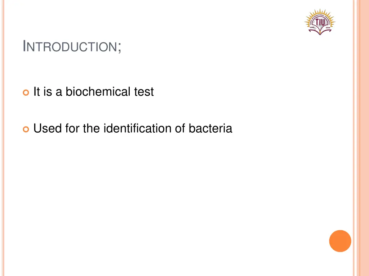Click the word 'It' starting first bullet
Image resolution: width=369 pixels, height=276 pixels.
36,91
